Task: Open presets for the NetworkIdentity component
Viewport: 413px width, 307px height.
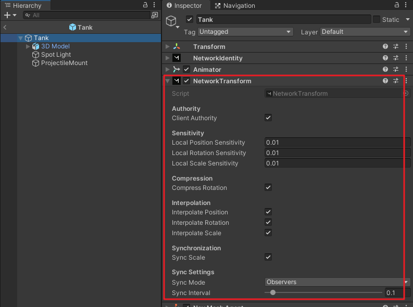Action: [x=396, y=58]
